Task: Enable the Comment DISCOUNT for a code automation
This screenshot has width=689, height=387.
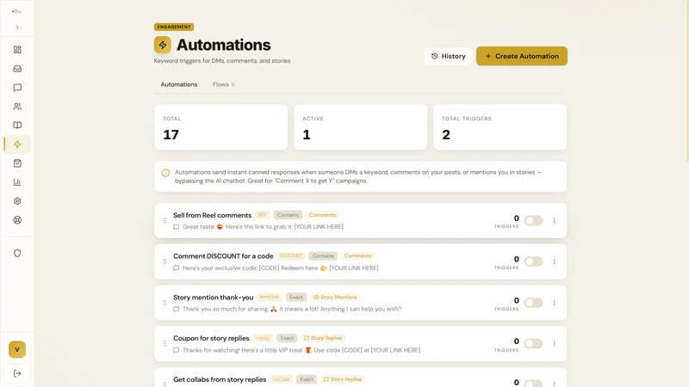Action: pos(533,261)
